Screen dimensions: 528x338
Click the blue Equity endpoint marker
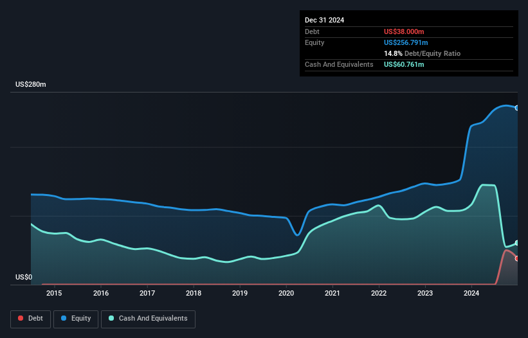click(x=517, y=108)
